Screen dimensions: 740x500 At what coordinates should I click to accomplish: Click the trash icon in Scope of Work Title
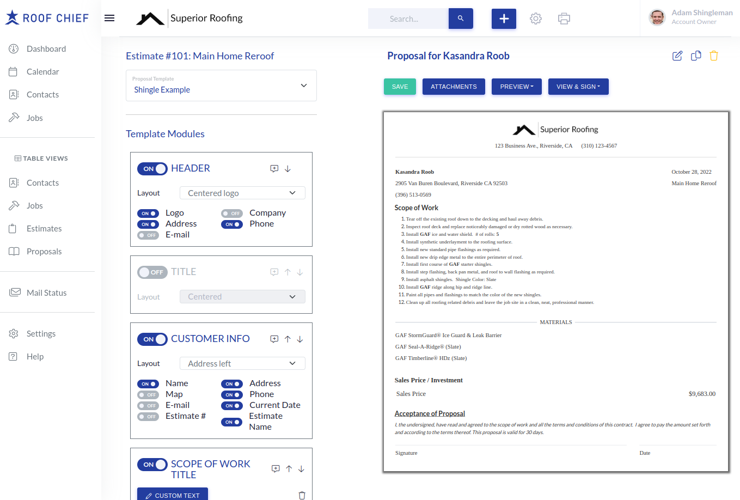point(302,495)
